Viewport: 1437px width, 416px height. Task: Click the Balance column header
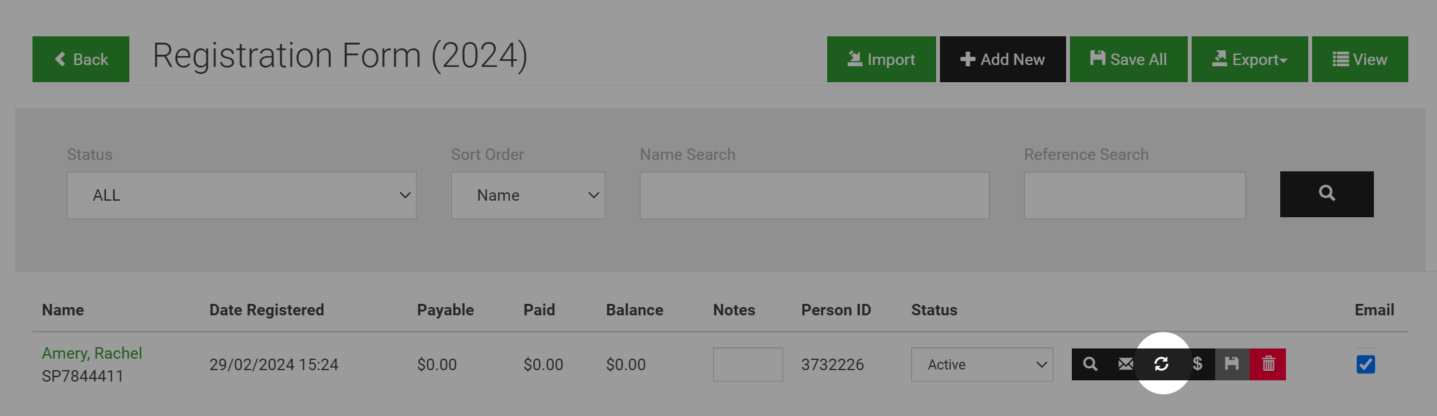(635, 310)
